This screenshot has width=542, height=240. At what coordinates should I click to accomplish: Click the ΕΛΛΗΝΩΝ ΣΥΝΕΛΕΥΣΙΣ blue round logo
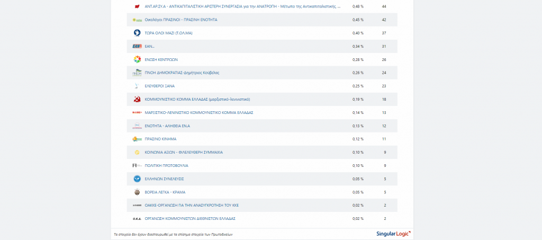tap(137, 179)
